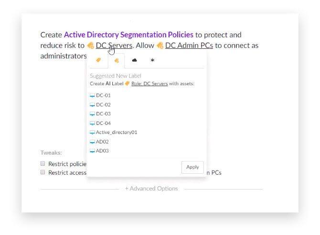
Task: Click the DC-03 asset computer icon
Action: tap(93, 113)
